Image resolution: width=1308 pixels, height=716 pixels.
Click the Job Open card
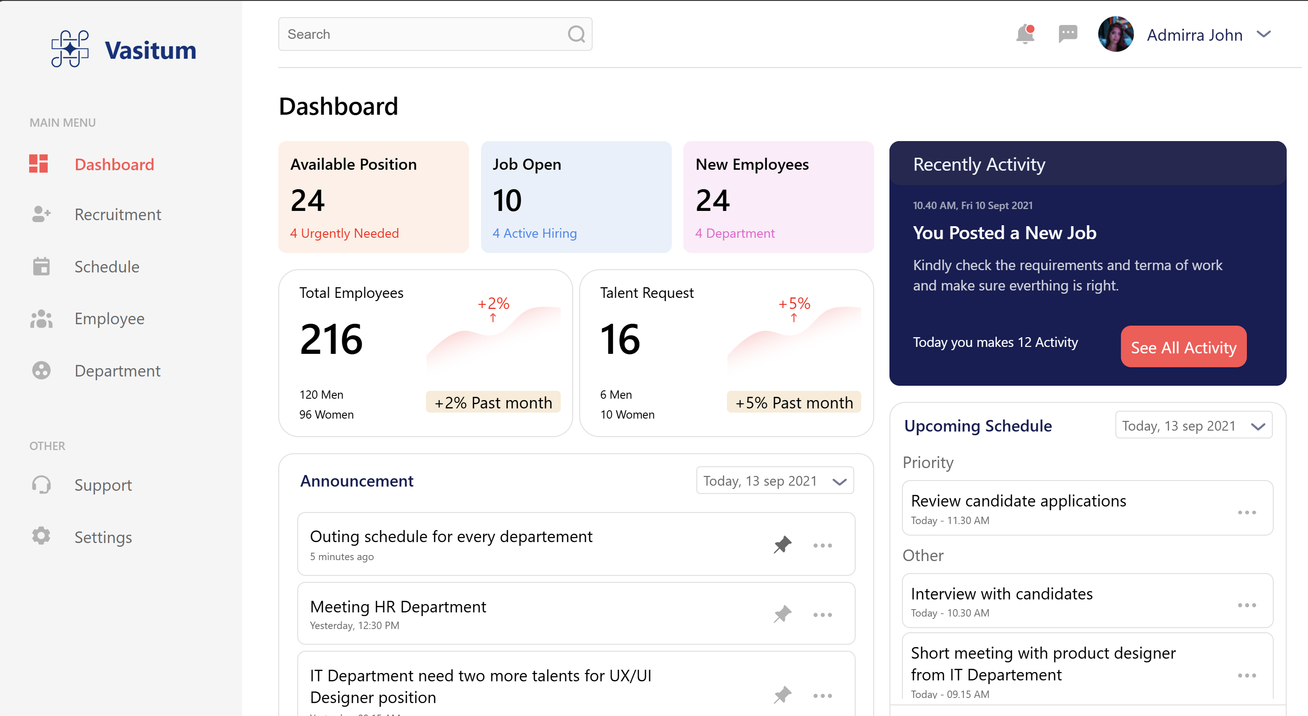[x=576, y=197]
